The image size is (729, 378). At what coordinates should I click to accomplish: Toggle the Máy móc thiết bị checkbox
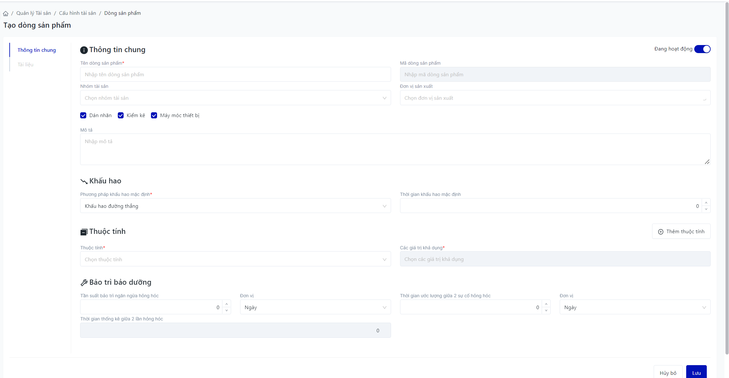tap(154, 115)
